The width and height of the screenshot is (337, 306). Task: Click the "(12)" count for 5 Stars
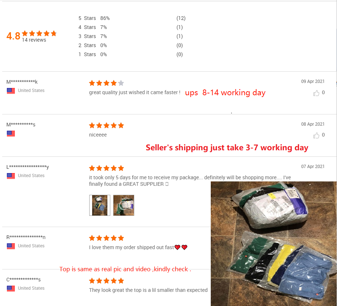pyautogui.click(x=181, y=18)
